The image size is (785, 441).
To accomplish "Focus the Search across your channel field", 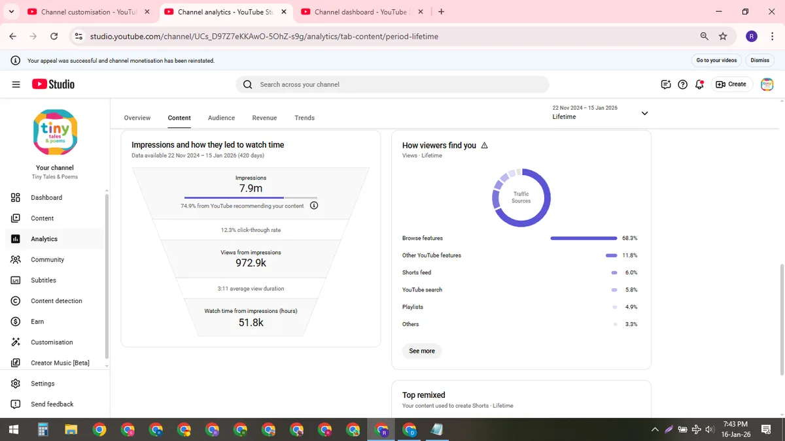I will coord(392,84).
